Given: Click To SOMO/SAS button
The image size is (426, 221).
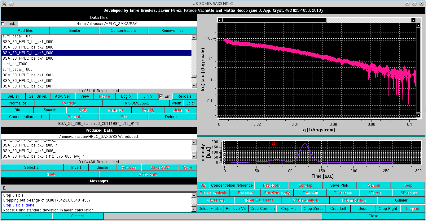Looking at the screenshot, I should [x=136, y=103].
